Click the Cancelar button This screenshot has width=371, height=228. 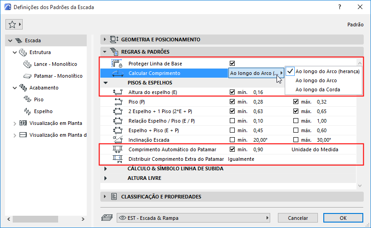tap(298, 218)
